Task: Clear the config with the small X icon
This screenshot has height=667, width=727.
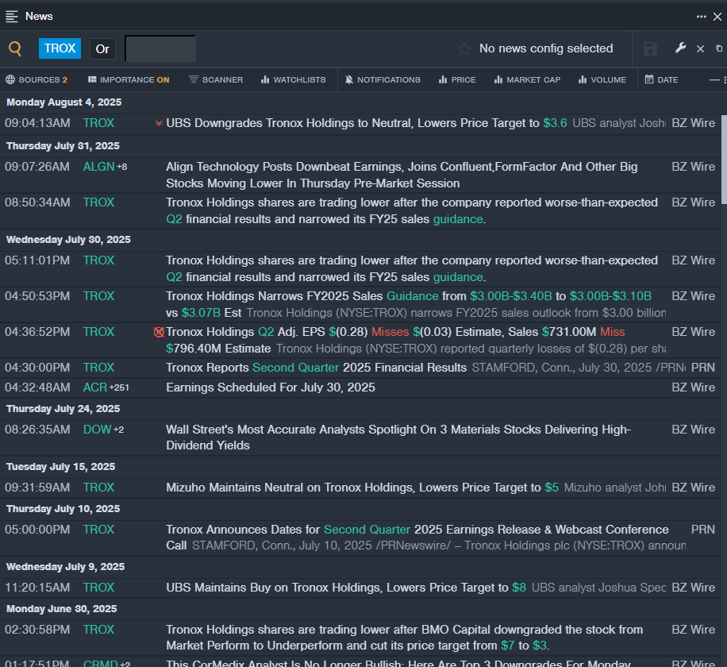Action: (701, 48)
